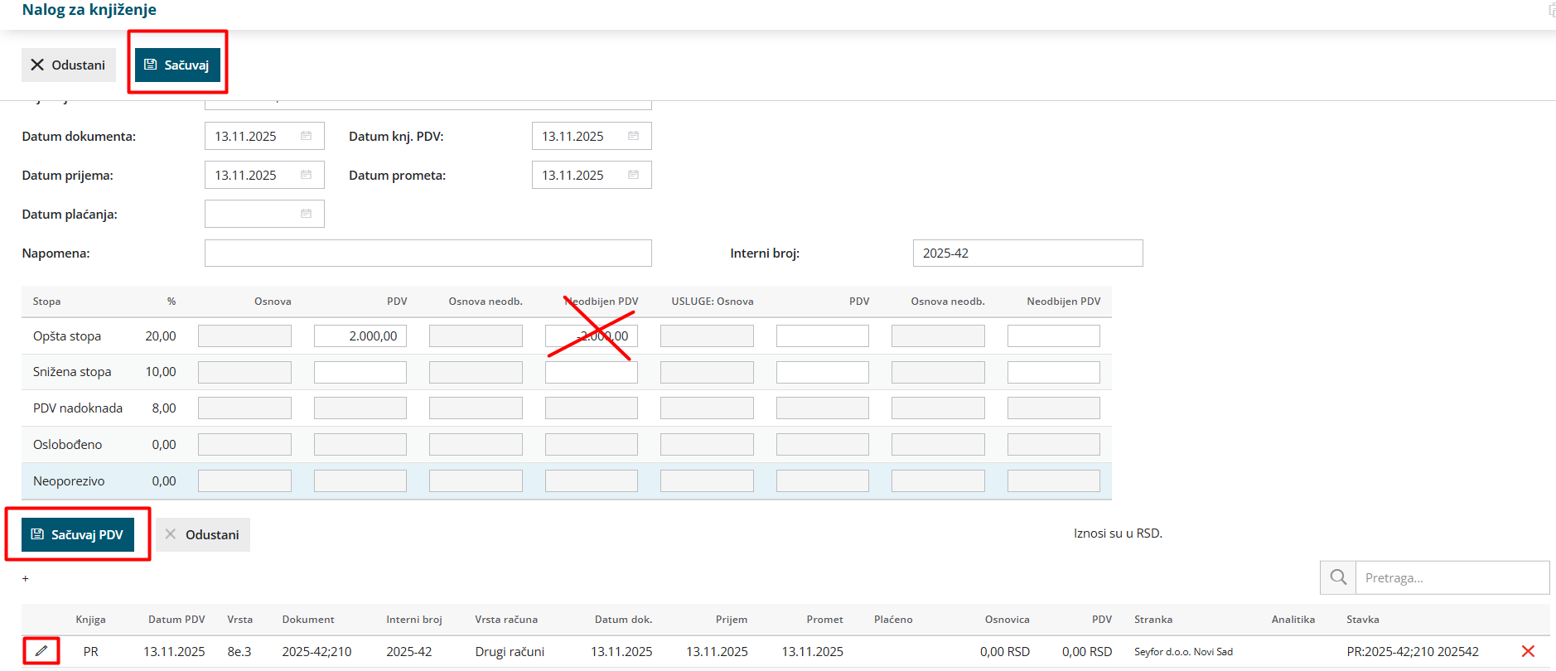The image size is (1556, 671).
Task: Click the Vrsta računa column header
Action: pos(506,619)
